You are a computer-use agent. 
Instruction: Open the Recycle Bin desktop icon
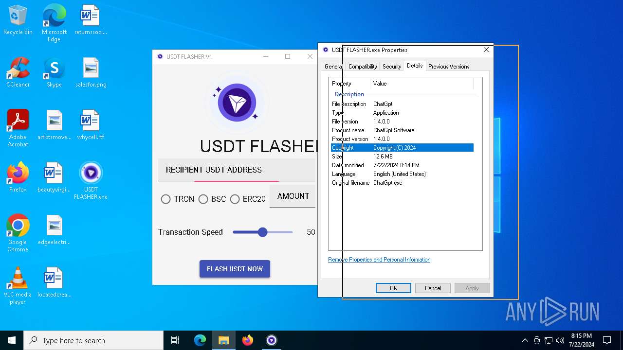point(18,20)
